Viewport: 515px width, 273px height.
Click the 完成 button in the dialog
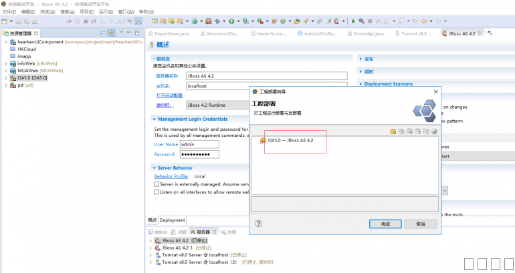point(385,224)
